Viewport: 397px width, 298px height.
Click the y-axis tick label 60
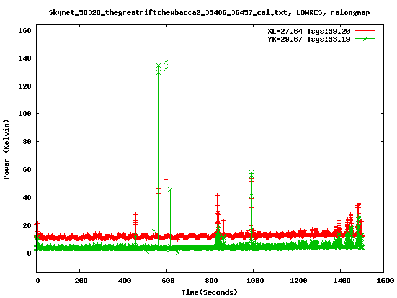click(27, 169)
